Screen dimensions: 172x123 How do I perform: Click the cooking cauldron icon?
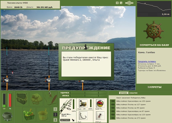pos(7,117)
